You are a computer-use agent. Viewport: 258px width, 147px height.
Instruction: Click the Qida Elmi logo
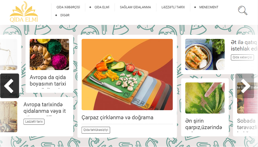(24, 12)
